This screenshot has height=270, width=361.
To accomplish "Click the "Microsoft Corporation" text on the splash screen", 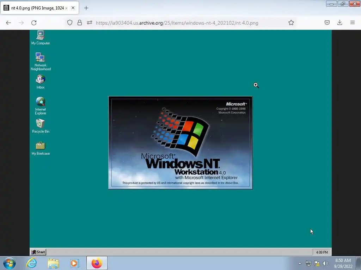I will point(232,112).
